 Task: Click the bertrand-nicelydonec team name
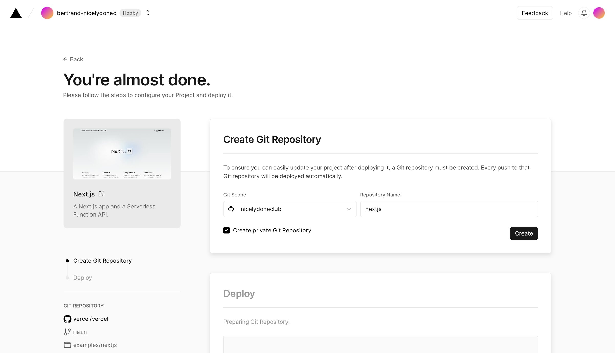click(86, 13)
